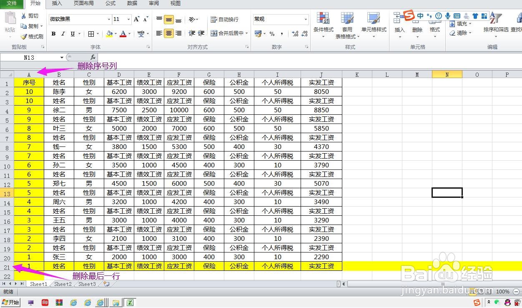
Task: Open the underline style dropdown arrow
Action: (x=79, y=34)
